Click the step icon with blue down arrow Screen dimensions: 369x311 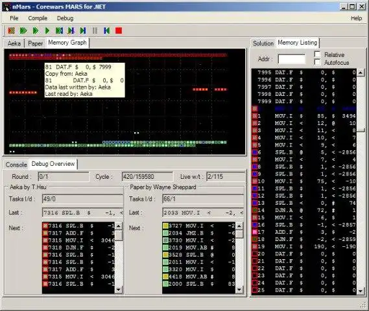(x=71, y=30)
